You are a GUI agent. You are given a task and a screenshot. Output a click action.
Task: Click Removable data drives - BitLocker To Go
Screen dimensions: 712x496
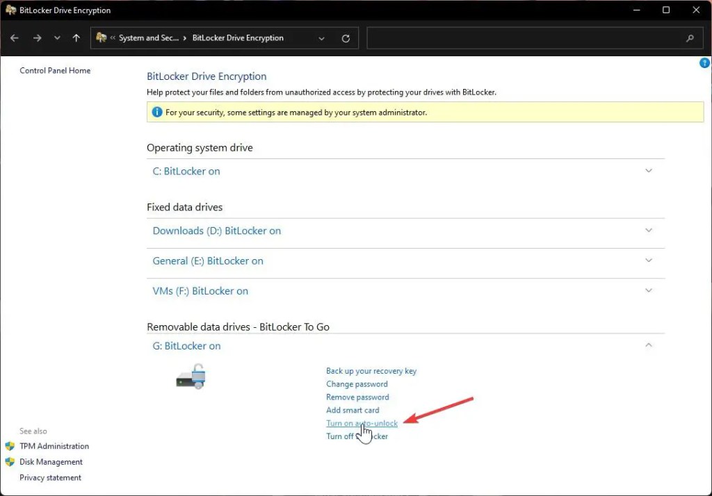[x=238, y=326]
